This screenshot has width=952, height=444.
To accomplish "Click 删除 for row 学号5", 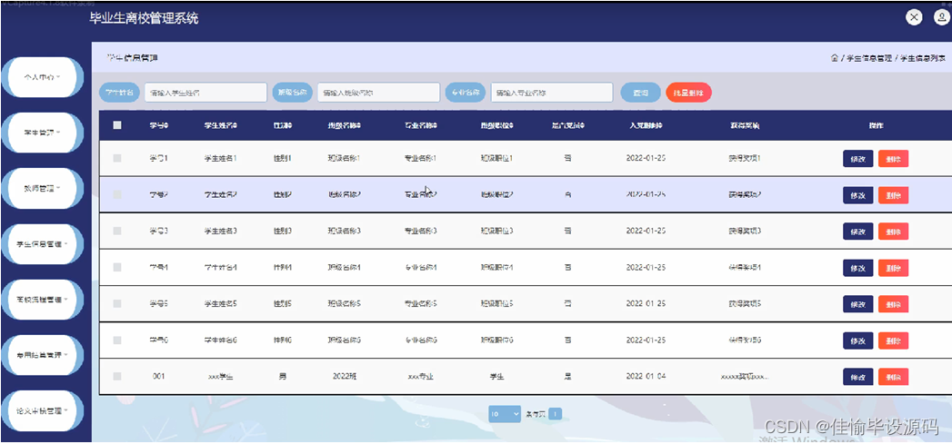I will click(893, 304).
